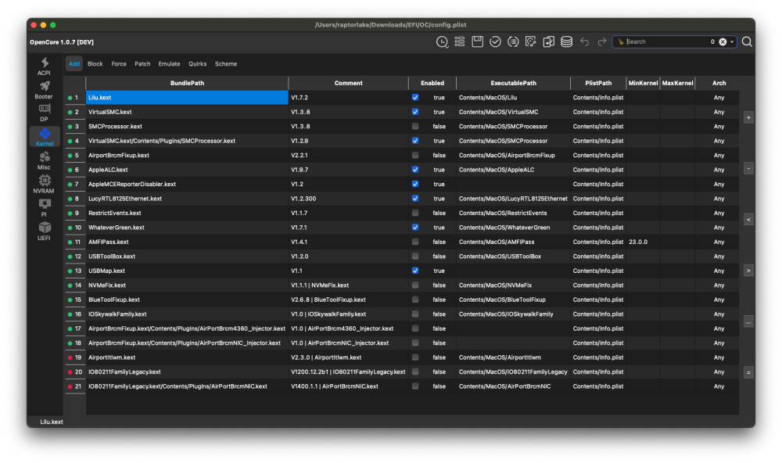
Task: Click the plus add-row button
Action: coord(748,118)
